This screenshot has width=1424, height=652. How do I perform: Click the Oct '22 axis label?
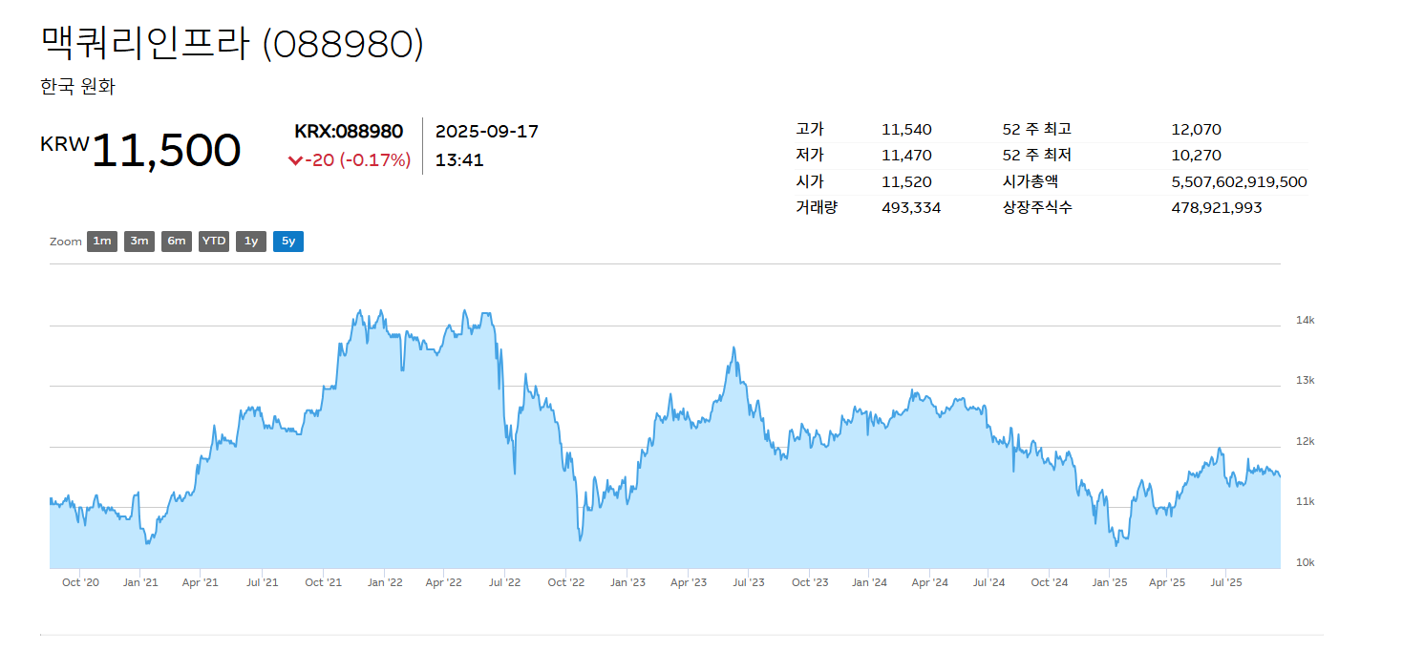coord(566,581)
